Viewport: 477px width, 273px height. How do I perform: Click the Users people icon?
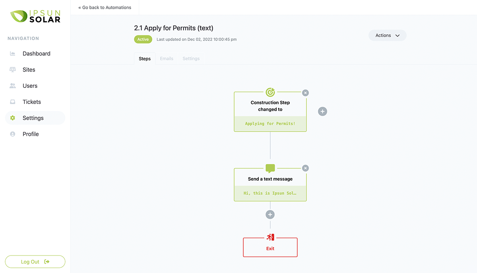point(13,86)
